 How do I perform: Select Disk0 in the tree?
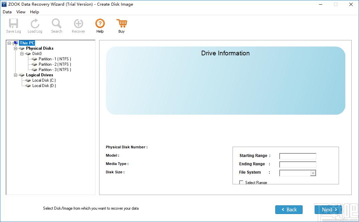coord(37,54)
